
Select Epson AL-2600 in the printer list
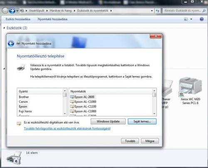click(x=84, y=97)
